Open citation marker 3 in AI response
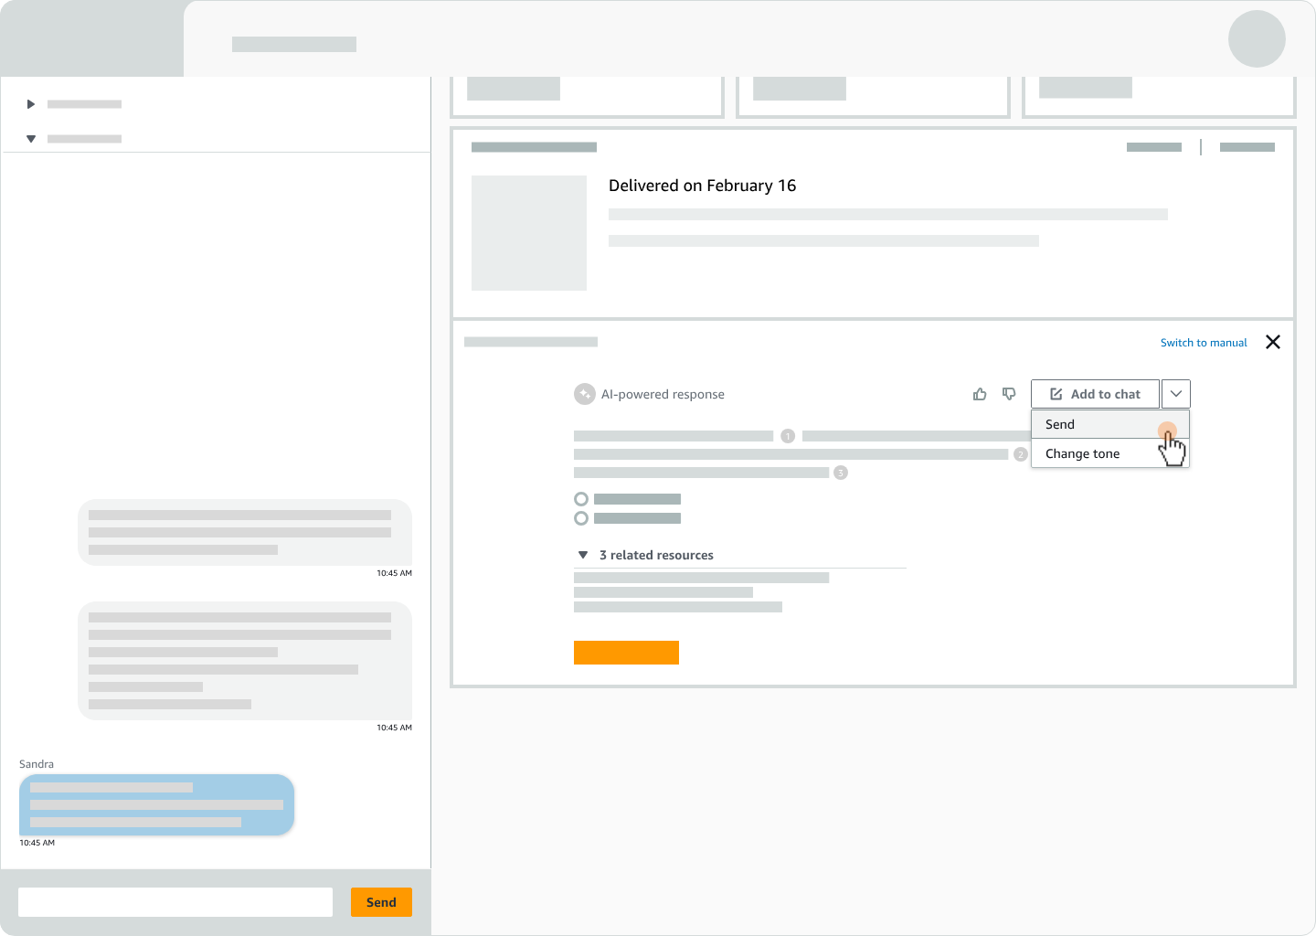The width and height of the screenshot is (1316, 936). tap(841, 473)
